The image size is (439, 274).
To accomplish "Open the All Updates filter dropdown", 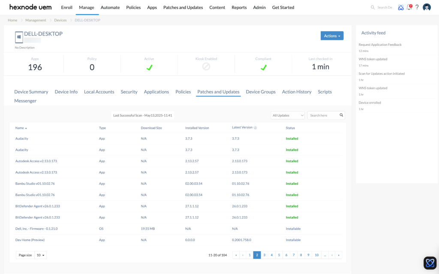I will coord(287,115).
